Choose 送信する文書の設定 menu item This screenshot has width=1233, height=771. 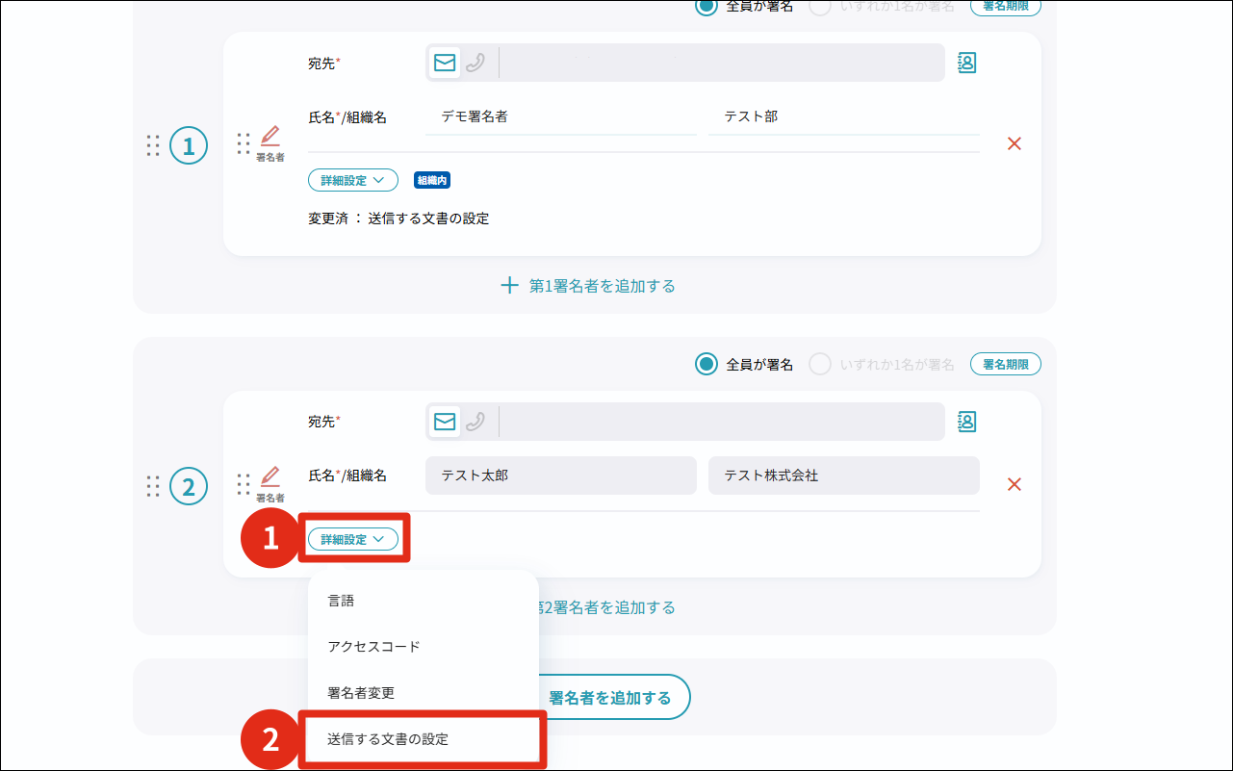tap(388, 739)
